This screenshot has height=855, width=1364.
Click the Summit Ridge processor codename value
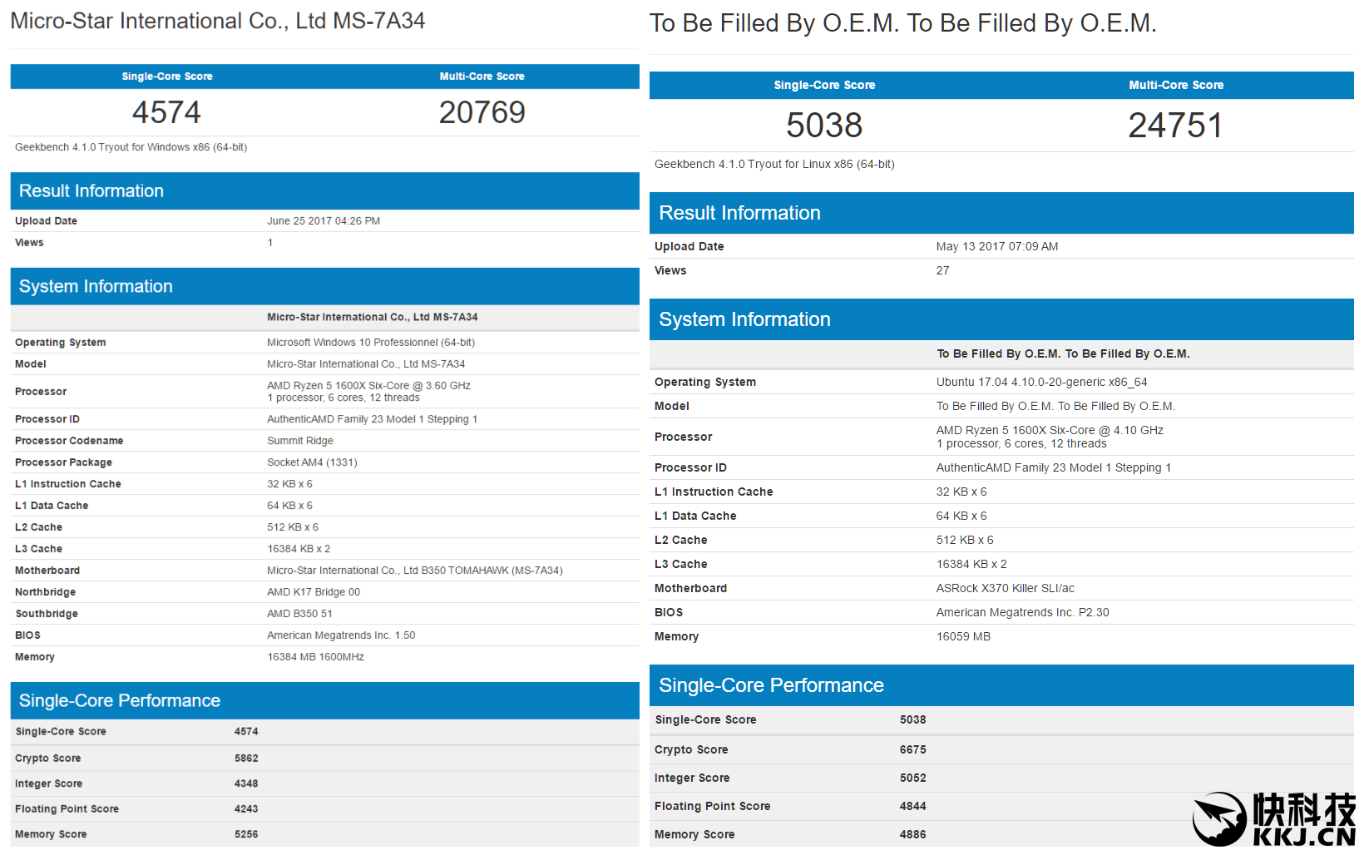pos(299,441)
